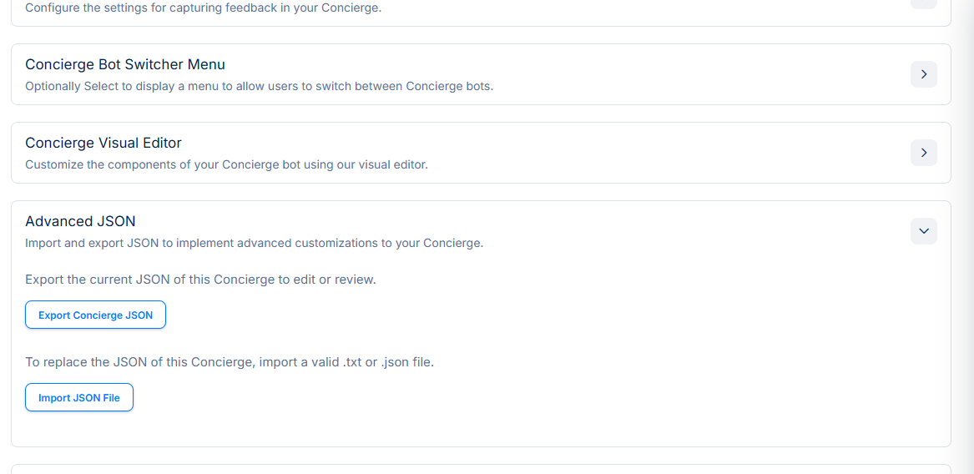
Task: Click the bot switcher 'Optionally Select' description
Action: pyautogui.click(x=259, y=86)
